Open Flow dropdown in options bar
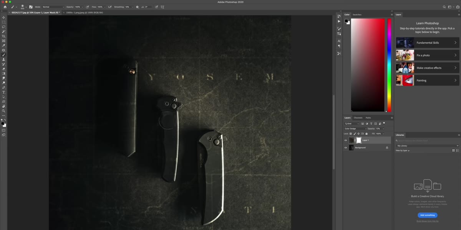 click(104, 7)
